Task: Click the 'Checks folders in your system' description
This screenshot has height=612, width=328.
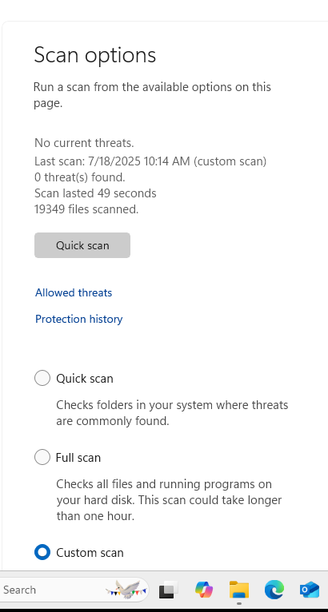Action: pos(172,413)
